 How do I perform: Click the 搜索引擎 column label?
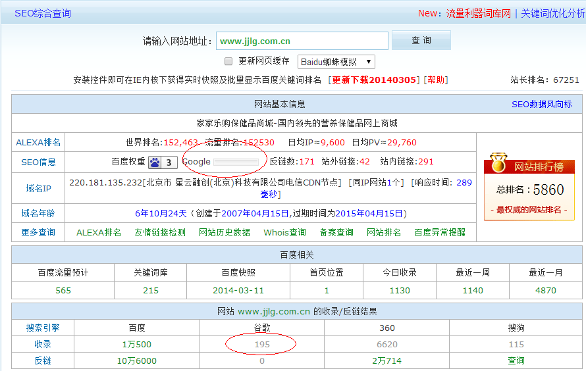pyautogui.click(x=43, y=328)
